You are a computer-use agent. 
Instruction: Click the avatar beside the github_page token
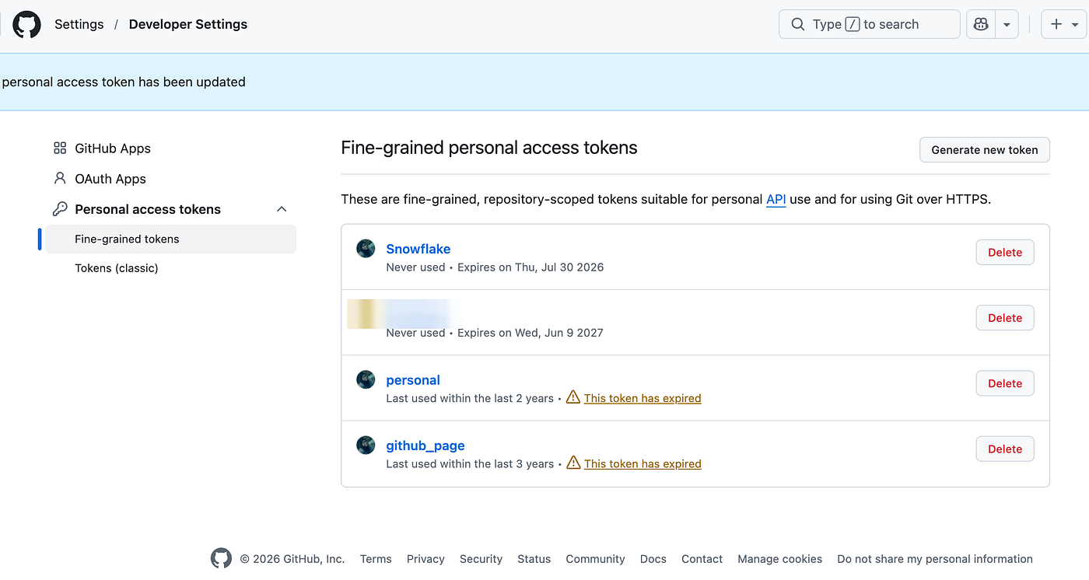[x=366, y=445]
